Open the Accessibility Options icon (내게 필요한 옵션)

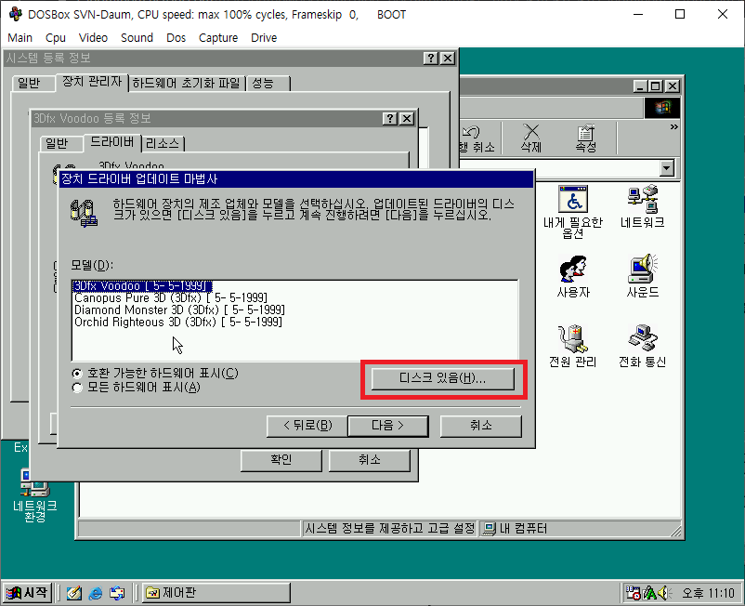click(573, 212)
